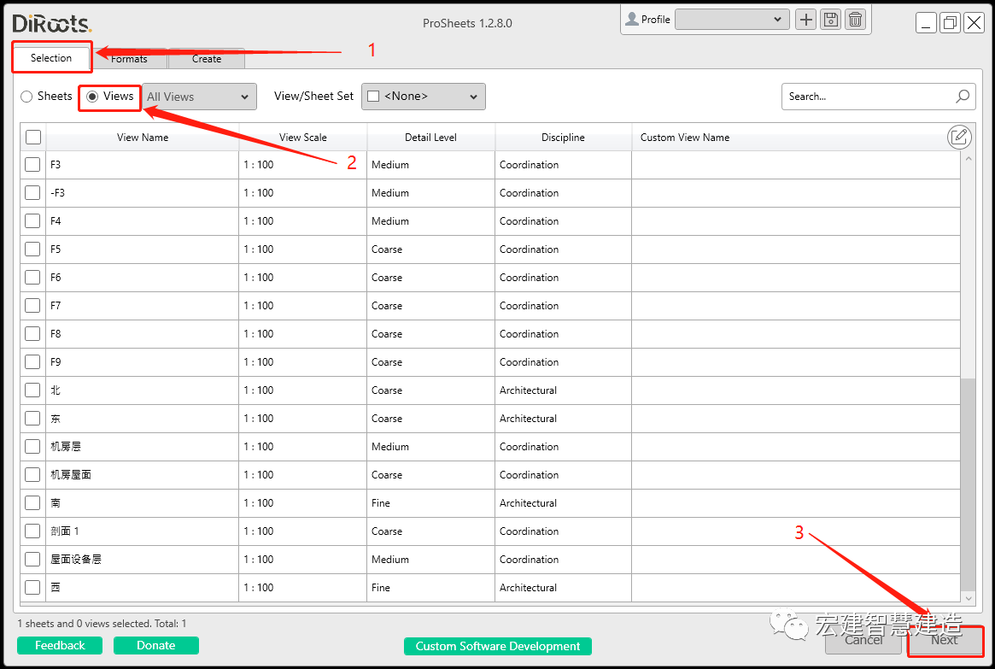Add a new profile with plus icon
This screenshot has height=669, width=995.
click(x=806, y=20)
